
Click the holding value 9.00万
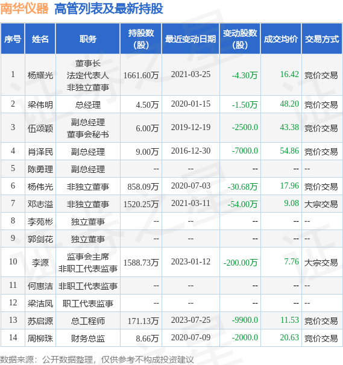(147, 152)
